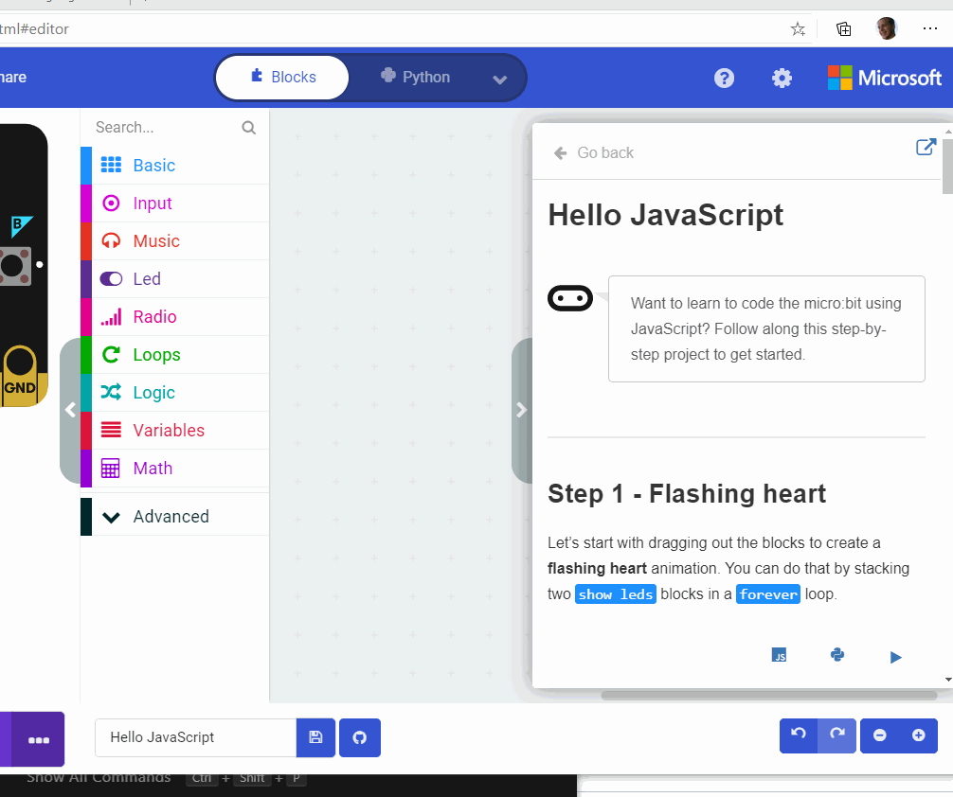Click the search magnifier icon
The image size is (953, 797).
pyautogui.click(x=248, y=128)
